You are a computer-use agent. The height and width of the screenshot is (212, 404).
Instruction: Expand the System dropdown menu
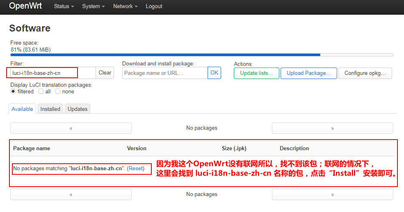pyautogui.click(x=93, y=7)
